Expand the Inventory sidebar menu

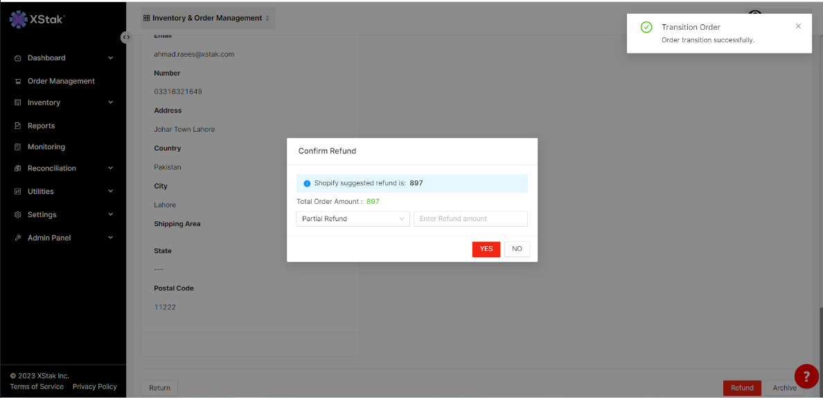coord(110,103)
